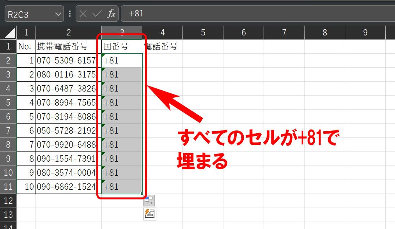This screenshot has width=395, height=229.
Task: Click the +81 cell beside 090-1554-7391
Action: [122, 159]
